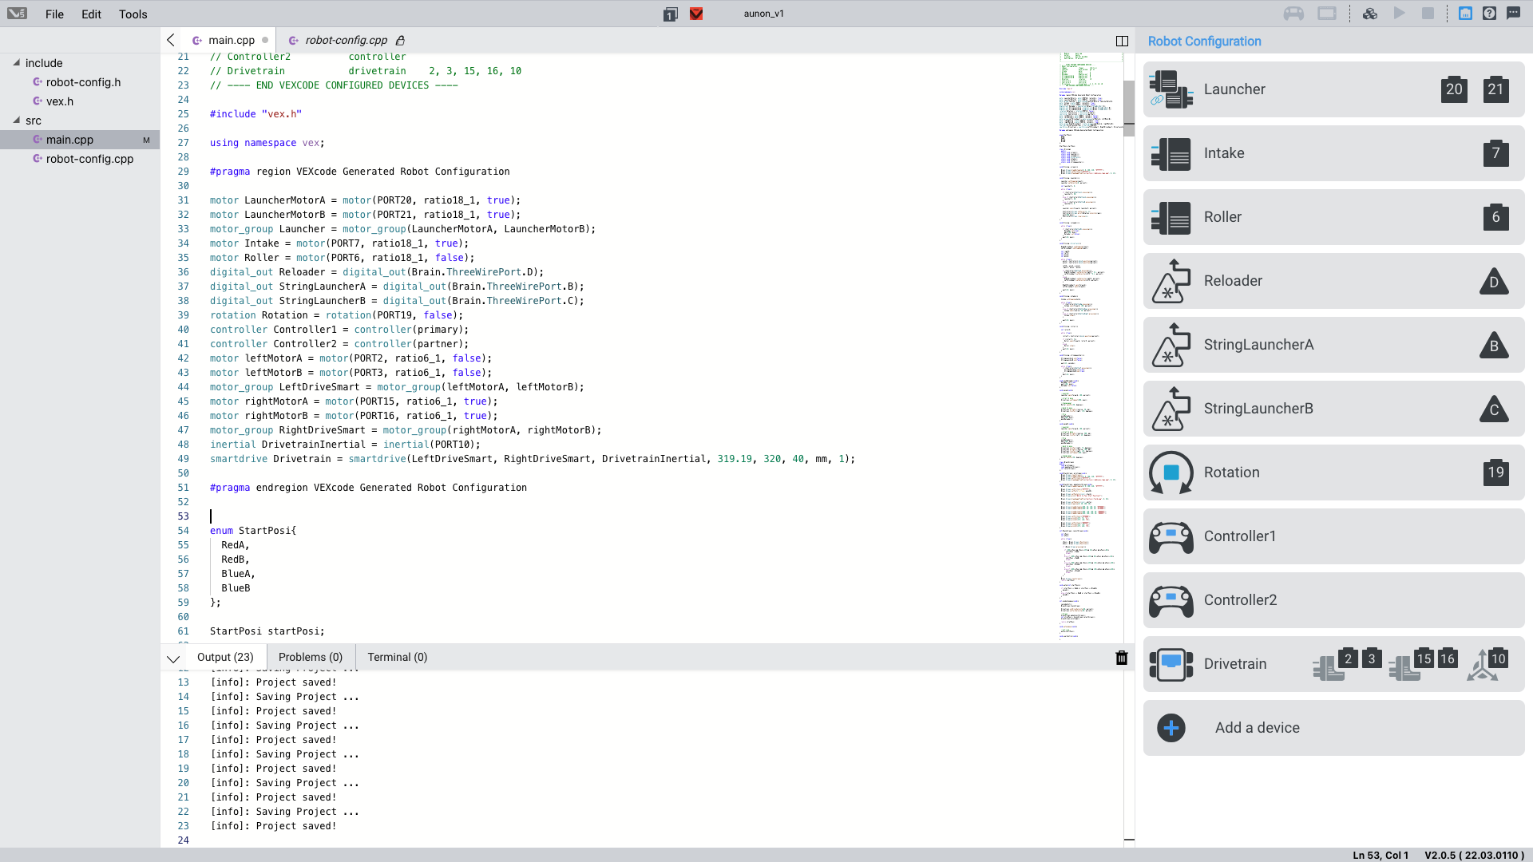Clear output with the trash icon
The image size is (1533, 862).
(1122, 658)
